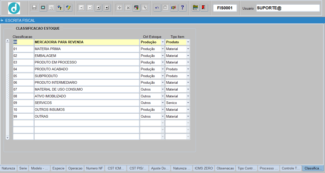Viewport: 325px width, 173px height.
Task: Select the Operacao tab
Action: pos(75,168)
